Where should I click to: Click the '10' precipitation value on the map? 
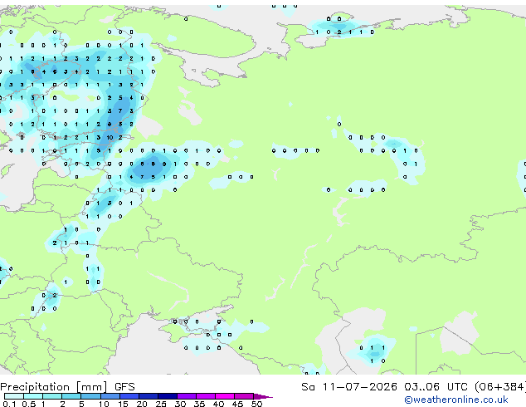point(110,137)
